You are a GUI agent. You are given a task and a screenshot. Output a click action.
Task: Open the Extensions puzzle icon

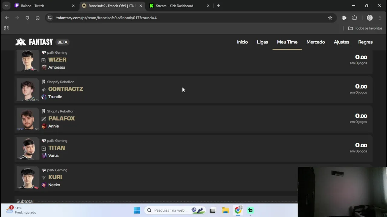[x=355, y=18]
